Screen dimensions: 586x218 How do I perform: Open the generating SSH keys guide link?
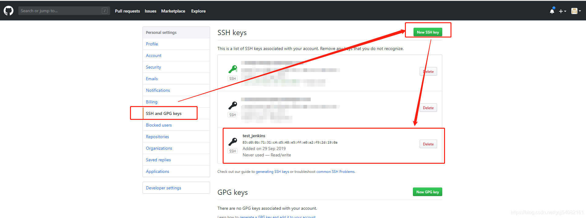pos(272,172)
